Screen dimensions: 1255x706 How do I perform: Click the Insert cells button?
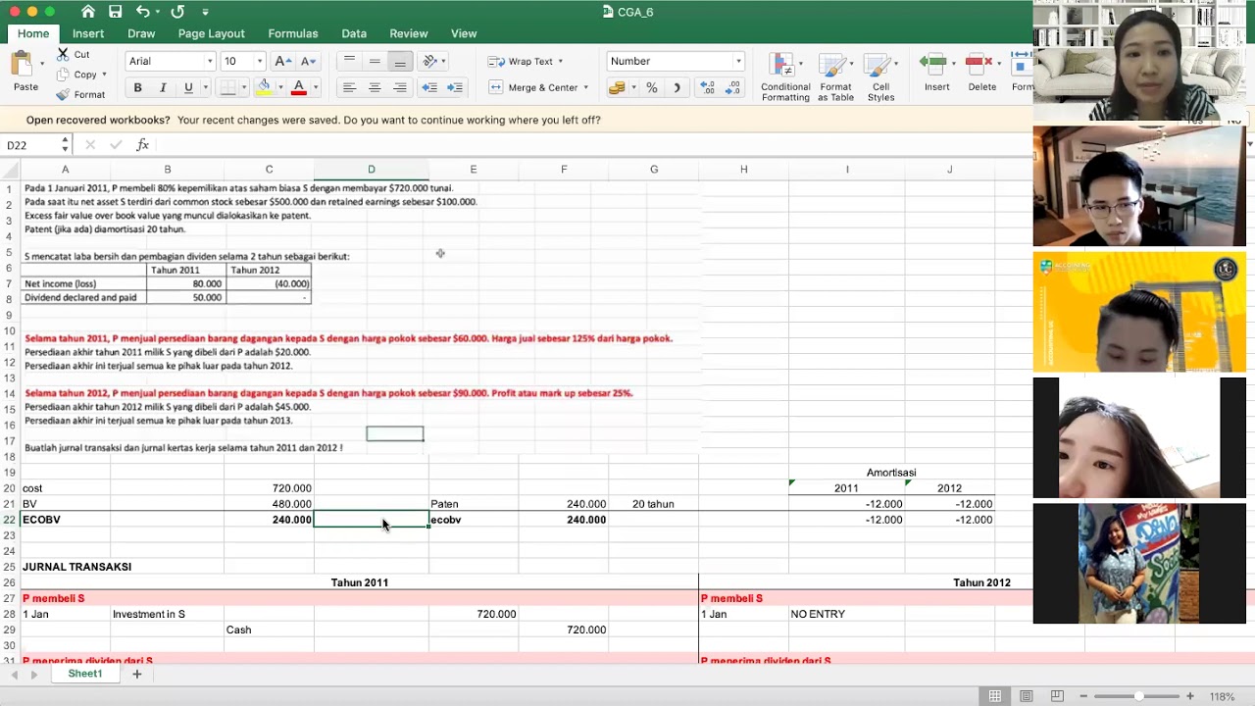936,74
